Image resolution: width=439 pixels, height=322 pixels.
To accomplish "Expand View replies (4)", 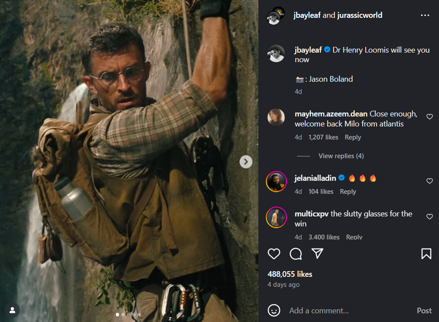I will click(x=341, y=156).
